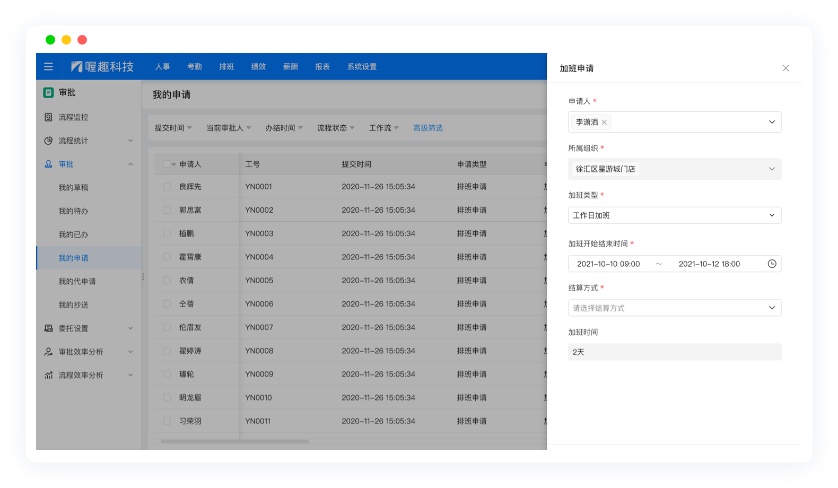Viewport: 838px width, 488px height.
Task: Open the 排班 top menu
Action: click(x=226, y=66)
